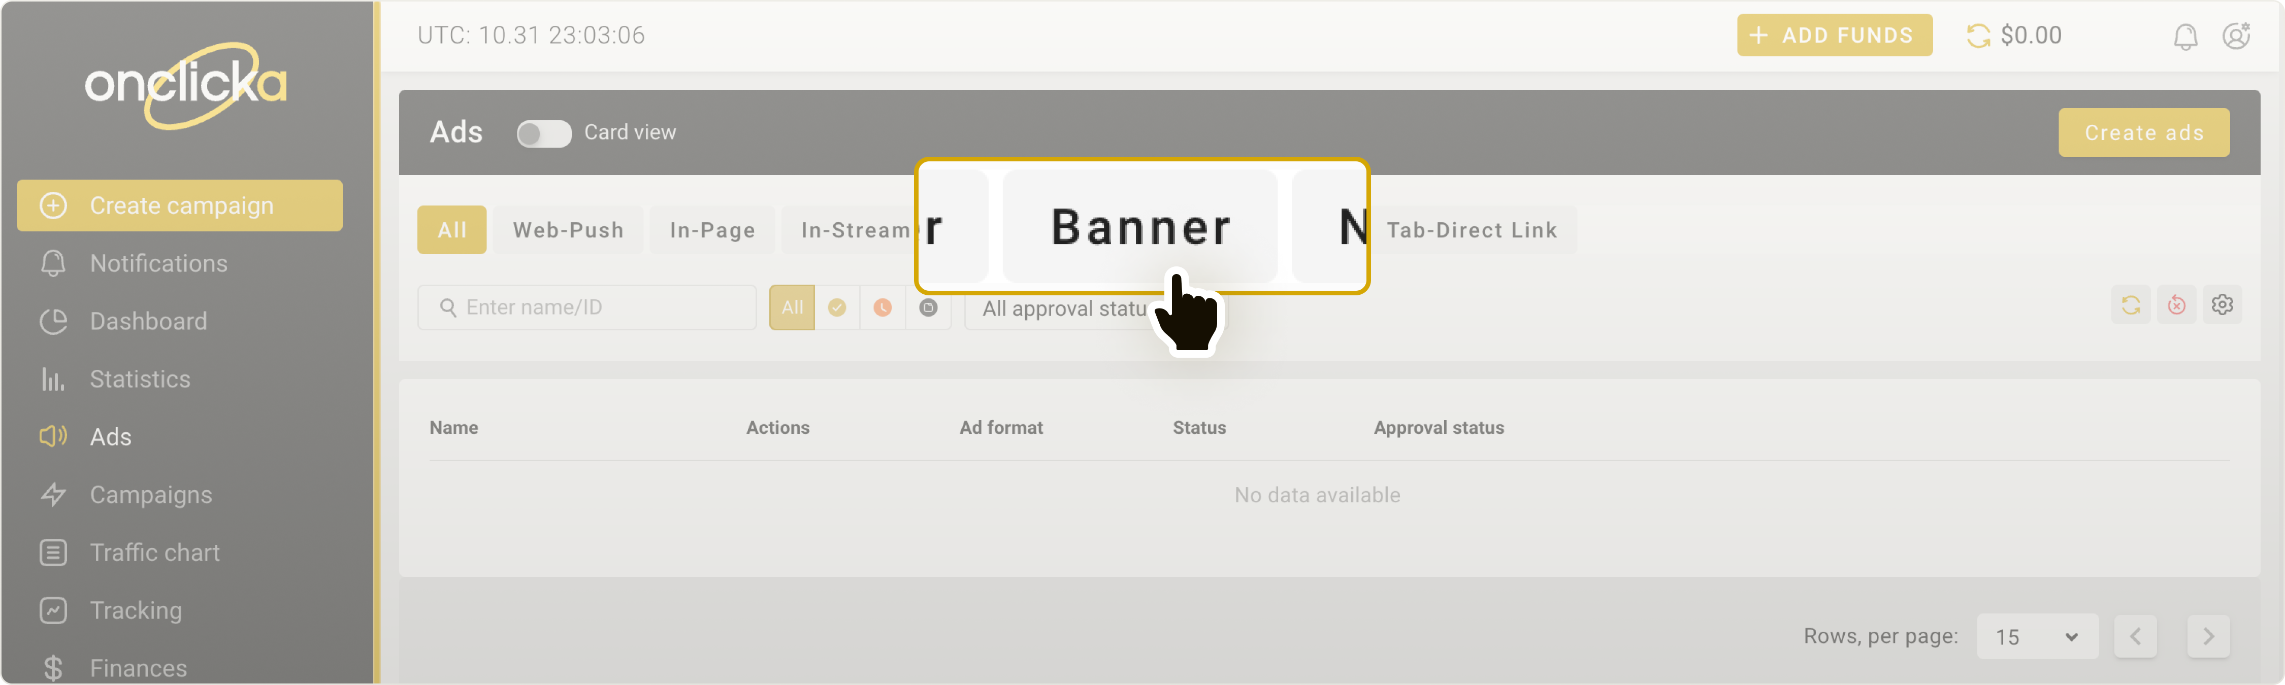Filter by pending status using the clock icon
The height and width of the screenshot is (685, 2285).
(883, 307)
